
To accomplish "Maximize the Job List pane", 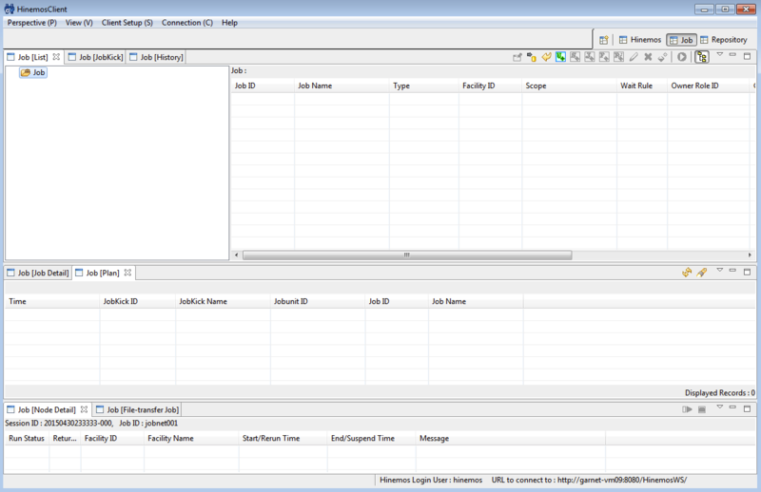I will [748, 56].
